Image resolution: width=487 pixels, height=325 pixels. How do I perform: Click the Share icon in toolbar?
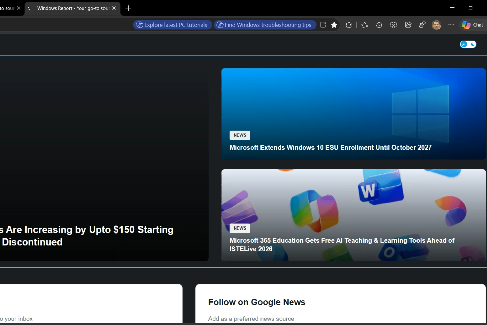click(408, 25)
